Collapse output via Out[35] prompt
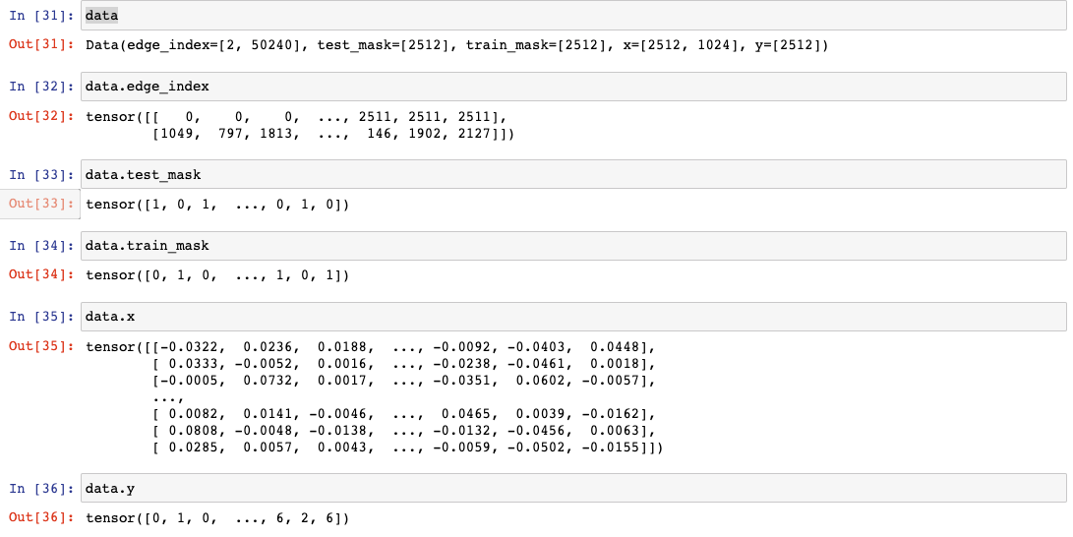The height and width of the screenshot is (537, 1073). (x=41, y=346)
